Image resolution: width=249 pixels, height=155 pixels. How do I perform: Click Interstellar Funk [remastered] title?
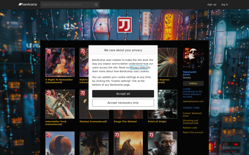(56, 123)
